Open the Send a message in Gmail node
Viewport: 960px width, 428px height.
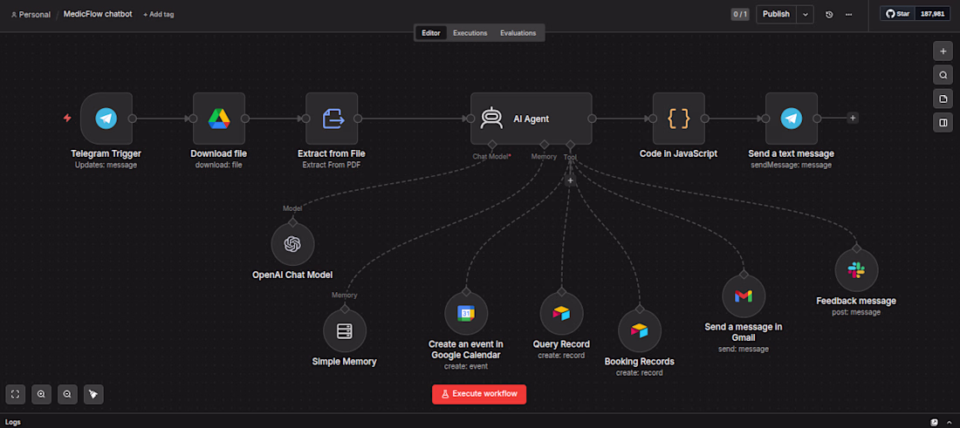point(744,296)
